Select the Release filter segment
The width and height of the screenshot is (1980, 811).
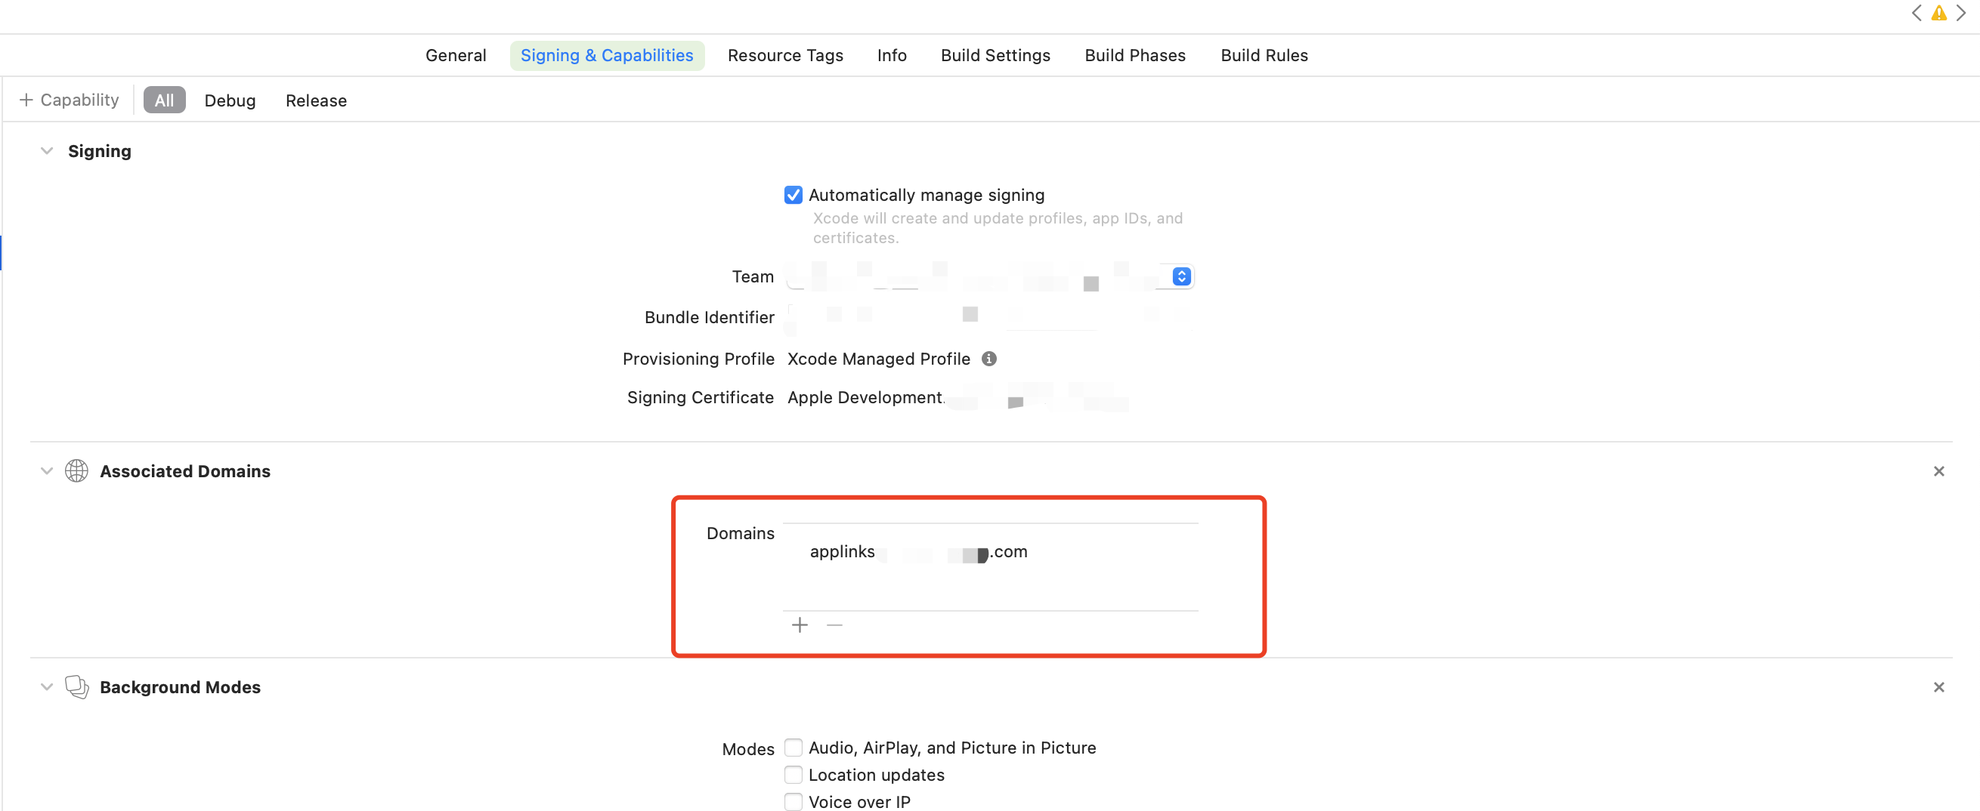pyautogui.click(x=315, y=100)
